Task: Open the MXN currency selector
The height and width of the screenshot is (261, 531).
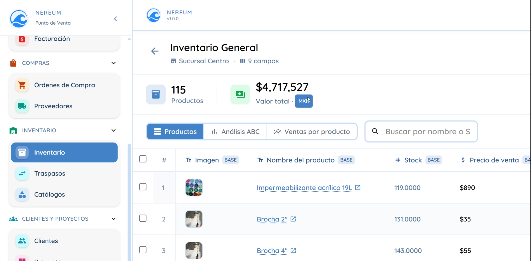Action: [304, 101]
